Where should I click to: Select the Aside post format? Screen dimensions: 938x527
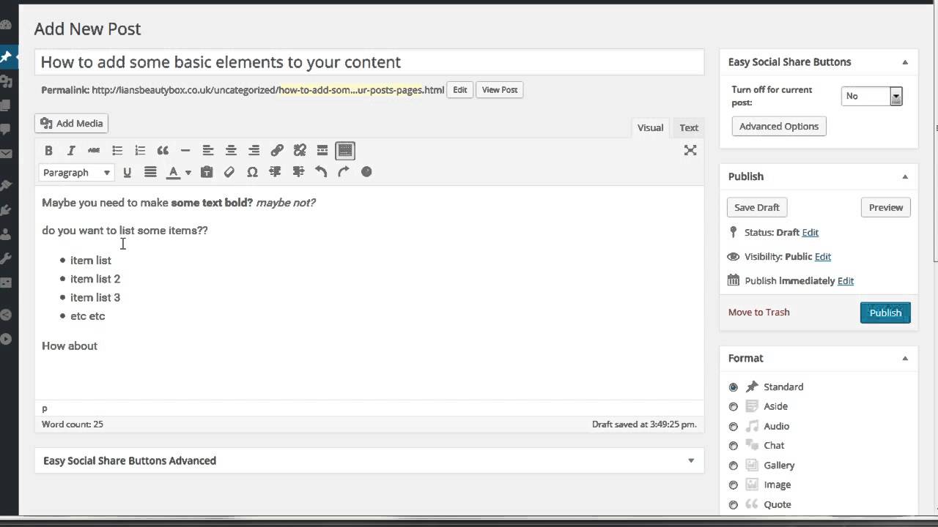coord(734,407)
